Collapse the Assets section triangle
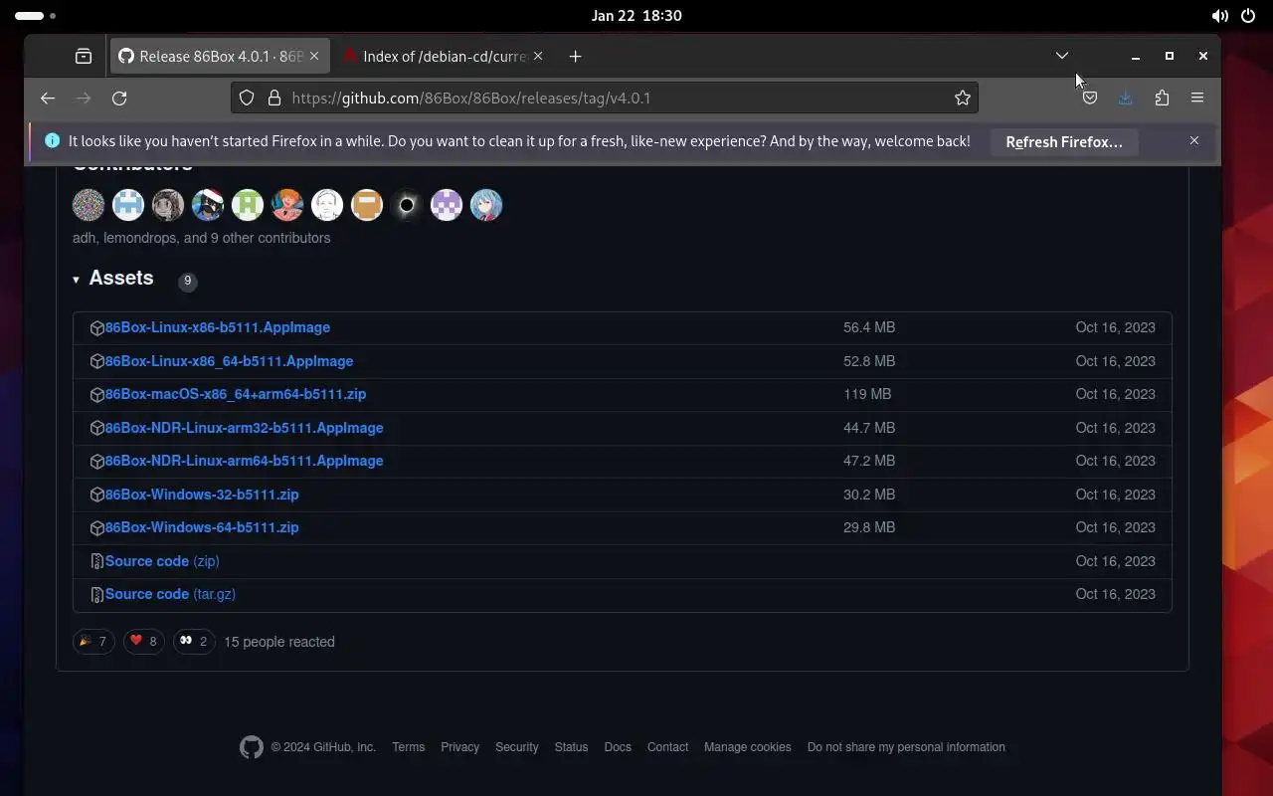 (76, 280)
